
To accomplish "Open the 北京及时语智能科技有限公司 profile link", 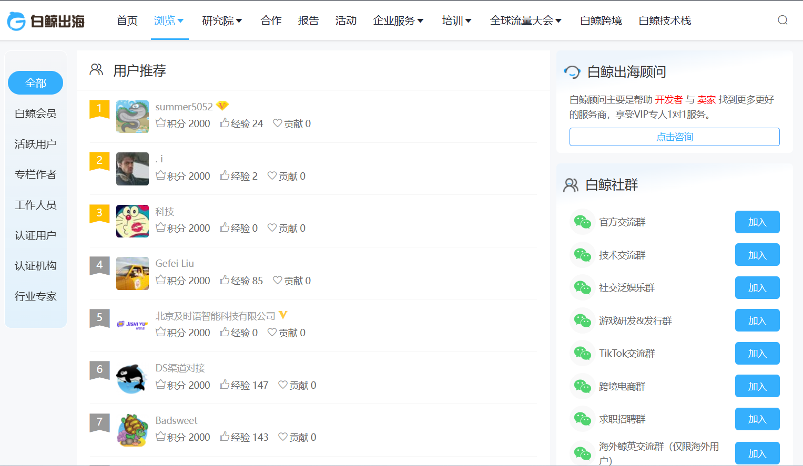I will [x=216, y=316].
